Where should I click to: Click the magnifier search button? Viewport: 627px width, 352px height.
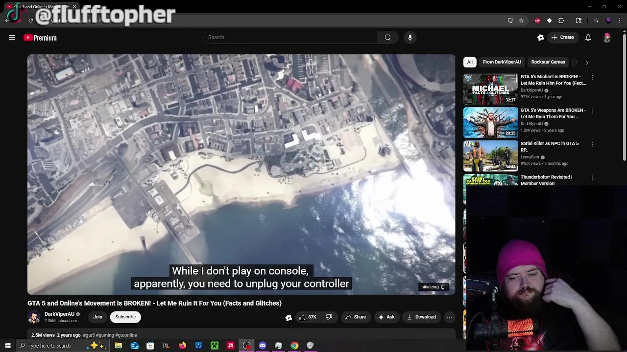click(x=388, y=37)
